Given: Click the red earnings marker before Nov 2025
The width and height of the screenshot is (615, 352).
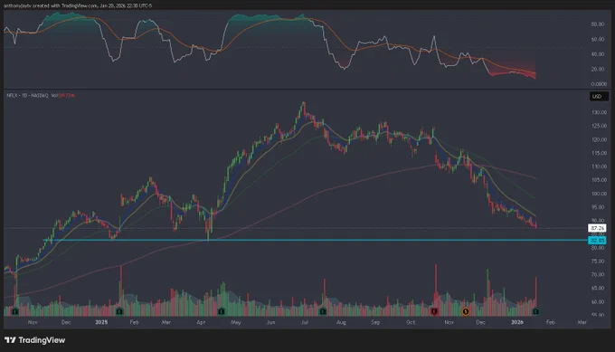Looking at the screenshot, I should [434, 311].
